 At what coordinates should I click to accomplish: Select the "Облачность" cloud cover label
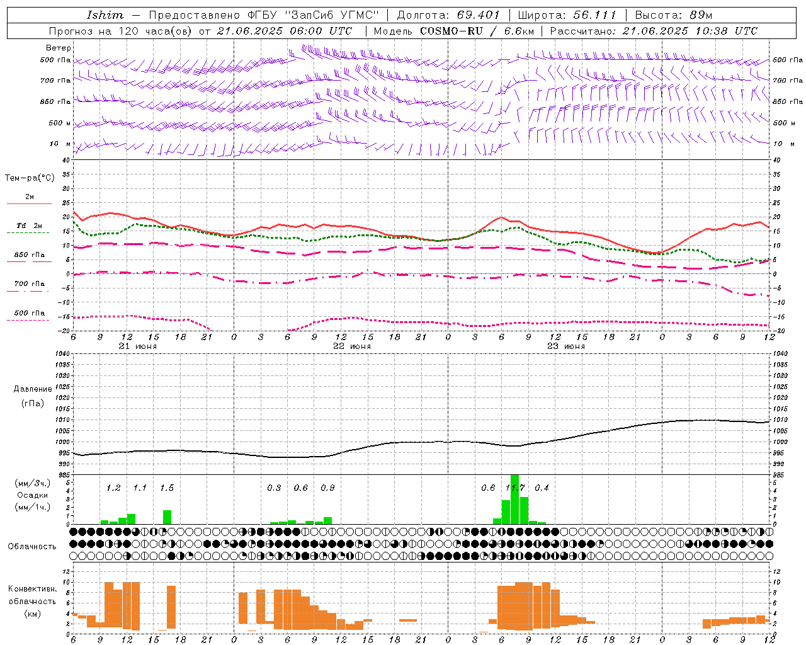coord(32,547)
